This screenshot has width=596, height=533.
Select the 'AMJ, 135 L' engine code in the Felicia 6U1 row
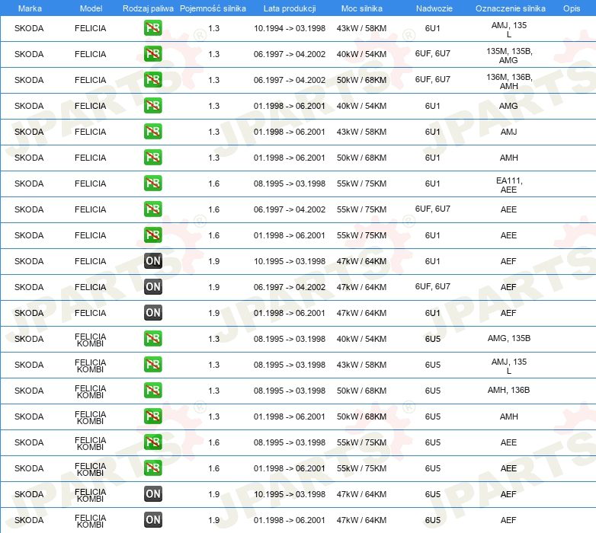tap(508, 30)
